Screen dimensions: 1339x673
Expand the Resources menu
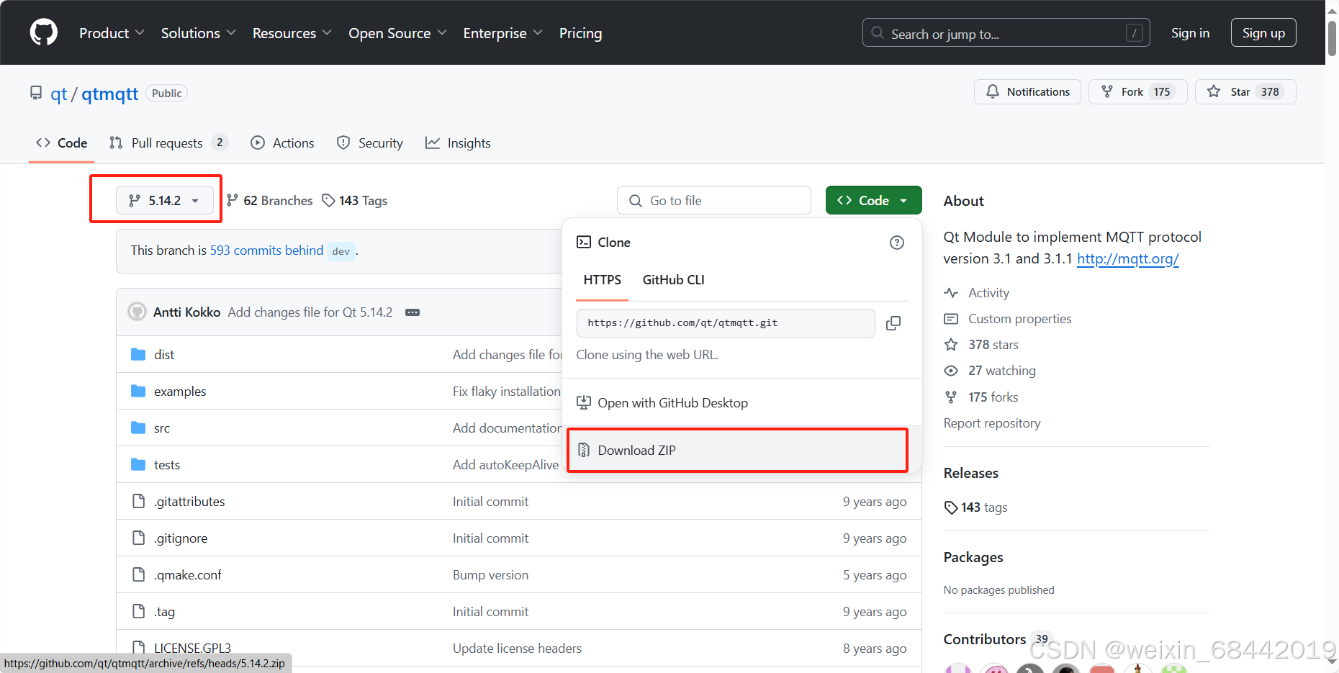(292, 33)
